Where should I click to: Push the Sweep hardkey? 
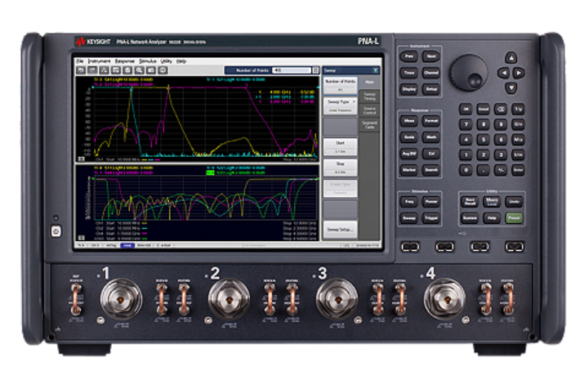pyautogui.click(x=408, y=218)
